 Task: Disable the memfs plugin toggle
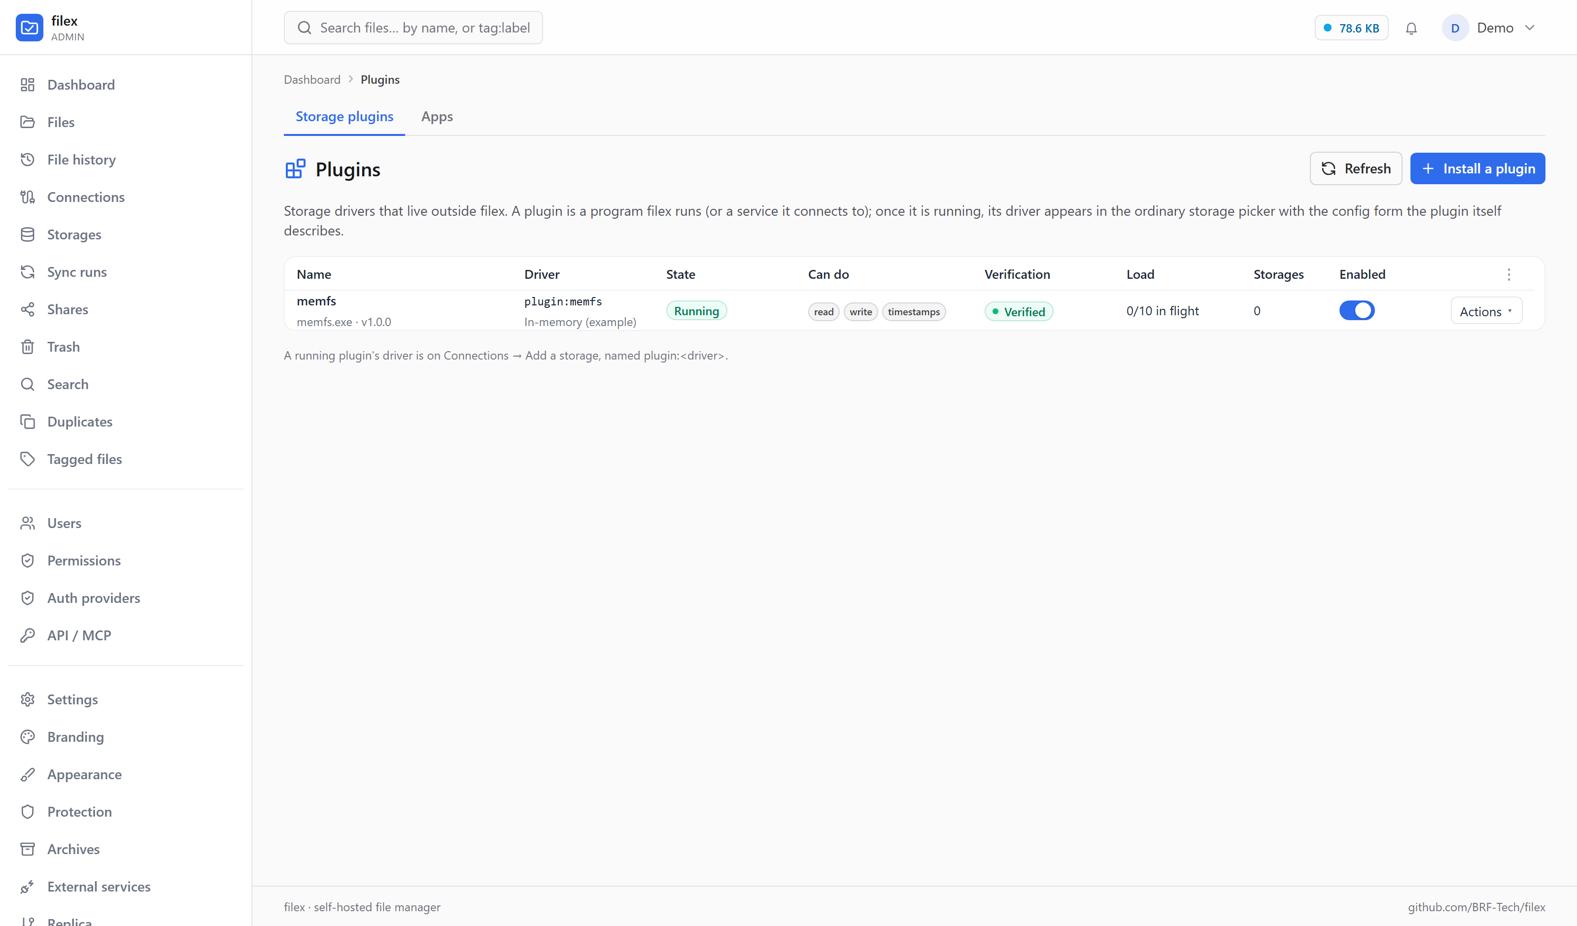[1357, 311]
